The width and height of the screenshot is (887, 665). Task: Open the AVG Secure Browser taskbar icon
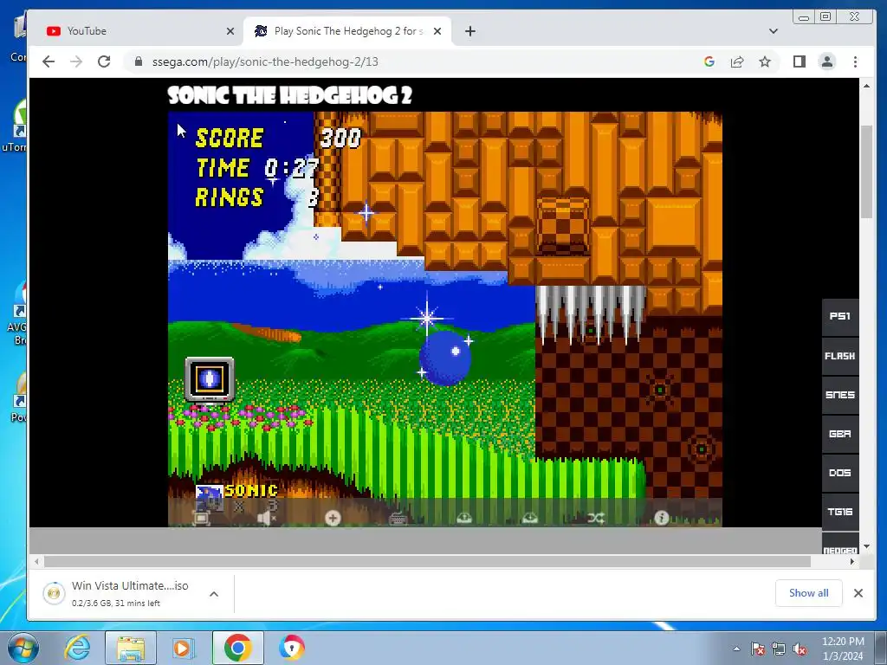point(292,648)
